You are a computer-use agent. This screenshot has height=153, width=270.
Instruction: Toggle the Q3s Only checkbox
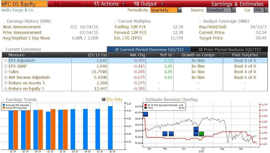[x=103, y=99]
